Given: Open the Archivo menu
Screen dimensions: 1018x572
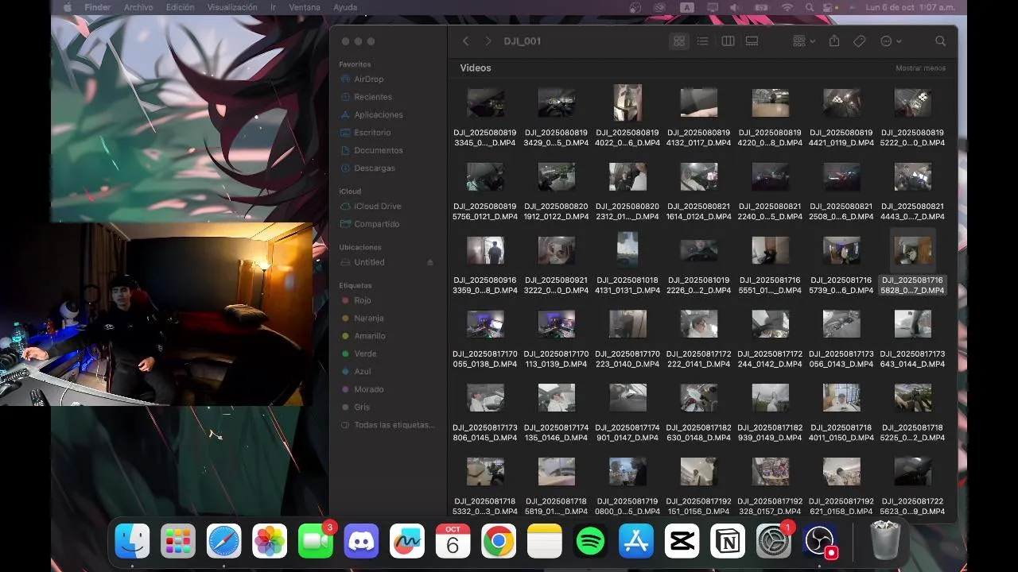Looking at the screenshot, I should pos(138,7).
